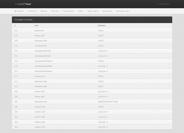Open the Кейсы menu item
The height and width of the screenshot is (133, 184).
81,11
